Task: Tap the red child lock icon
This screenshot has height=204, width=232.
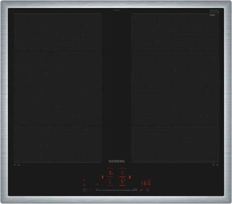Action: tap(91, 190)
